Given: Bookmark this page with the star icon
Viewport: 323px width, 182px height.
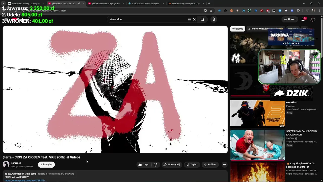Looking at the screenshot, I should coord(211,11).
